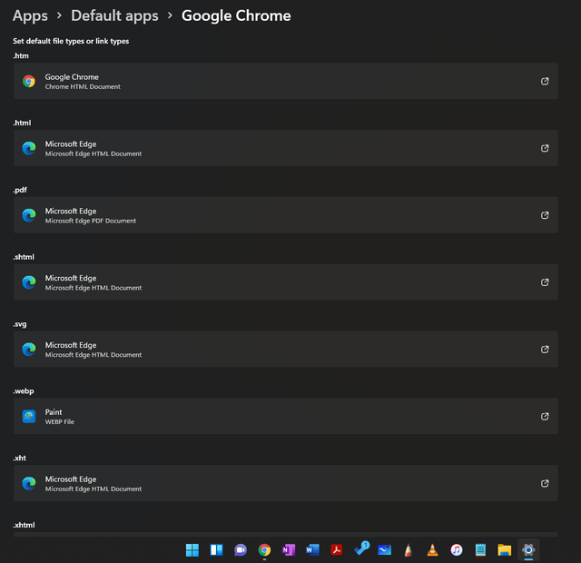Open Microsoft Word from the taskbar
Viewport: 581px width, 563px height.
click(x=312, y=550)
